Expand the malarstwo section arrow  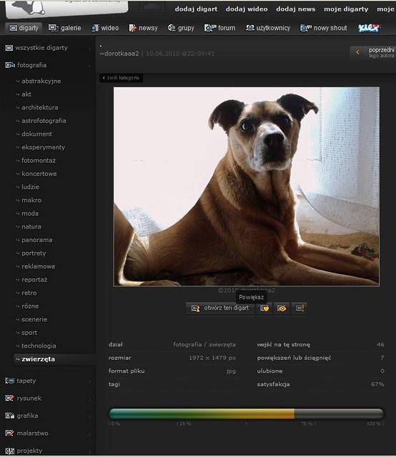[89, 435]
